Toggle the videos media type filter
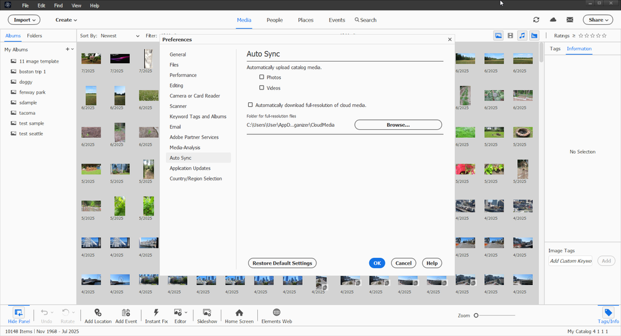Screen dimensions: 621x336 510,35
